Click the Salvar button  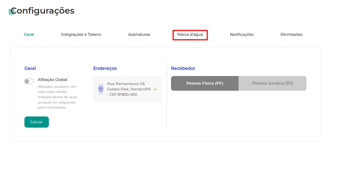[x=37, y=122]
